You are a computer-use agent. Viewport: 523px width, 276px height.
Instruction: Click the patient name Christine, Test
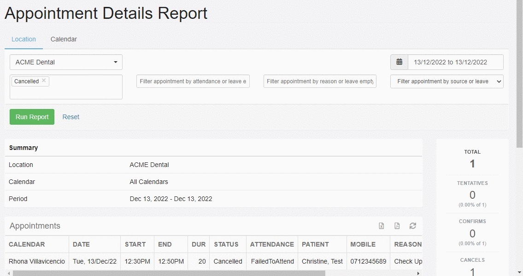(322, 261)
